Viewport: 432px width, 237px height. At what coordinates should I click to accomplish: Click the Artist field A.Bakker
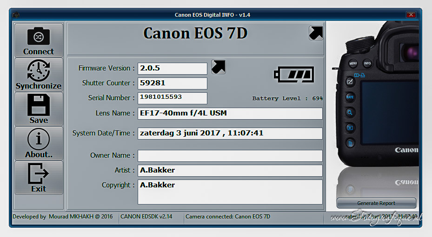point(230,171)
